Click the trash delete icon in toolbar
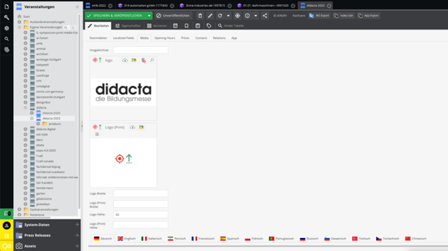448x251 pixels. 200,16
